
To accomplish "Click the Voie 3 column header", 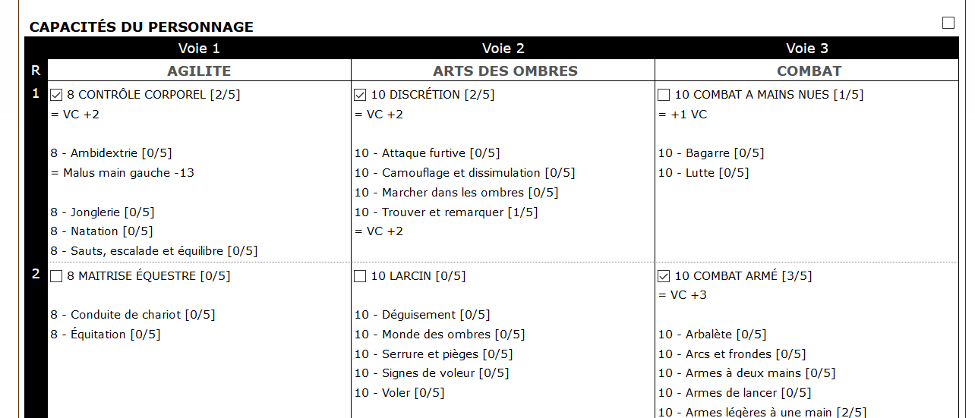I will [806, 49].
